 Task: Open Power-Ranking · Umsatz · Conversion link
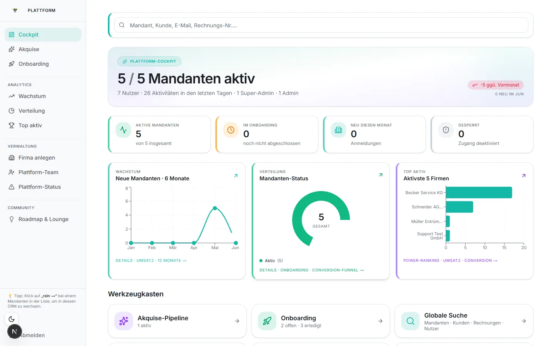tap(450, 261)
